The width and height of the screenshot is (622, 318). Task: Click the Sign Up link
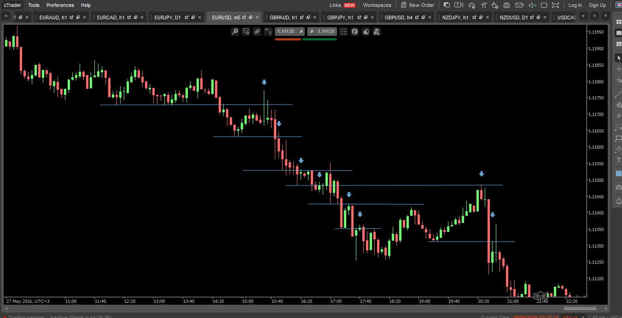click(x=597, y=5)
